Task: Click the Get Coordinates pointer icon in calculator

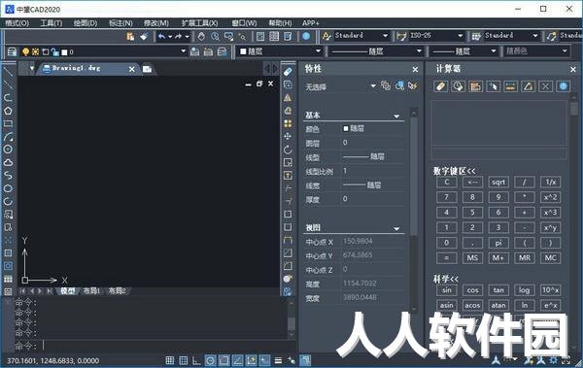Action: point(493,86)
